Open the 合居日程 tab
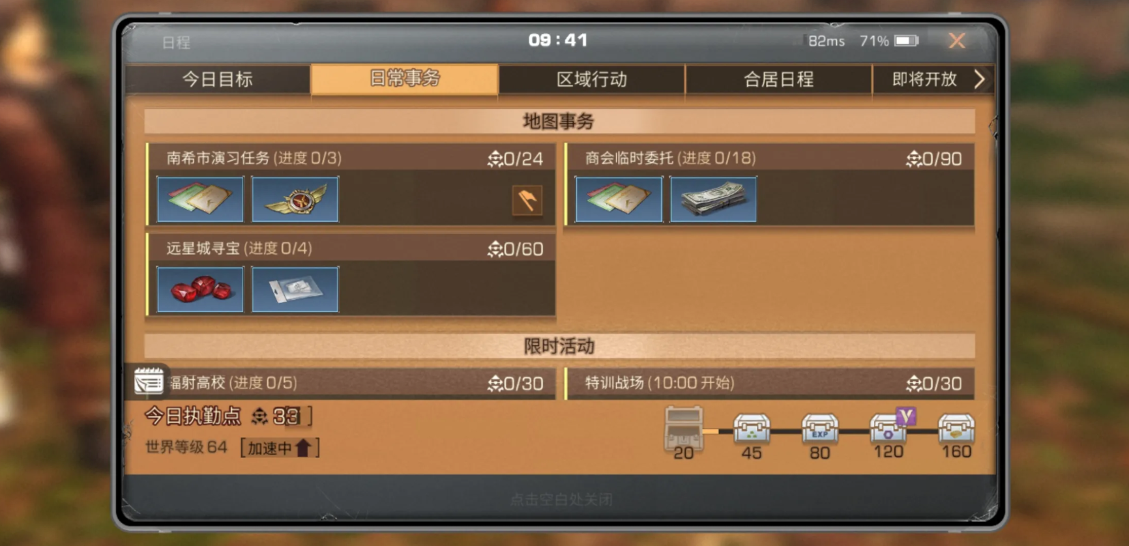The image size is (1129, 546). click(x=779, y=79)
